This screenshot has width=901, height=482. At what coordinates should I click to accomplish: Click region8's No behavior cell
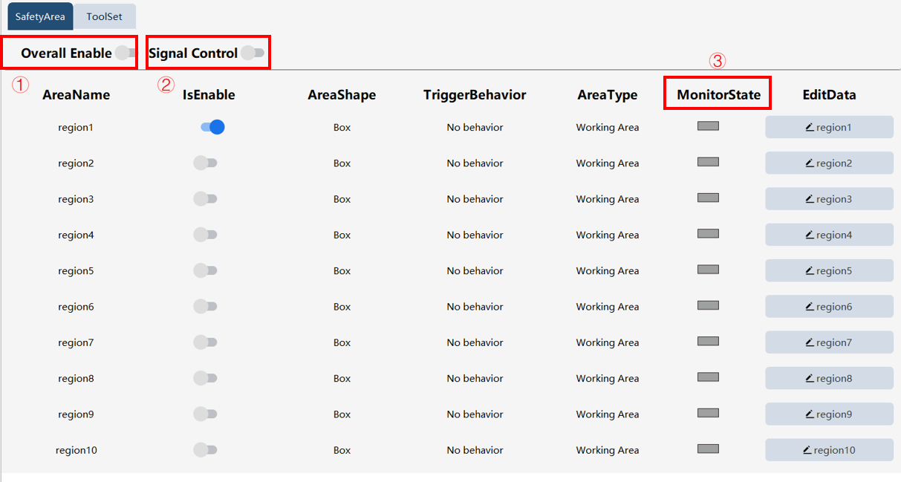point(475,378)
